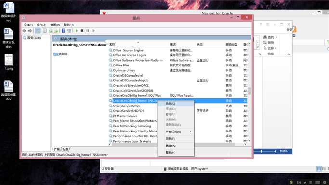
Task: Open the 文件(F) menu
Action: pos(28,25)
